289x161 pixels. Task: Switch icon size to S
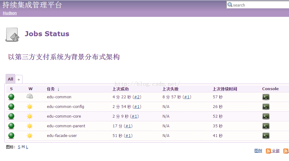click(x=19, y=147)
